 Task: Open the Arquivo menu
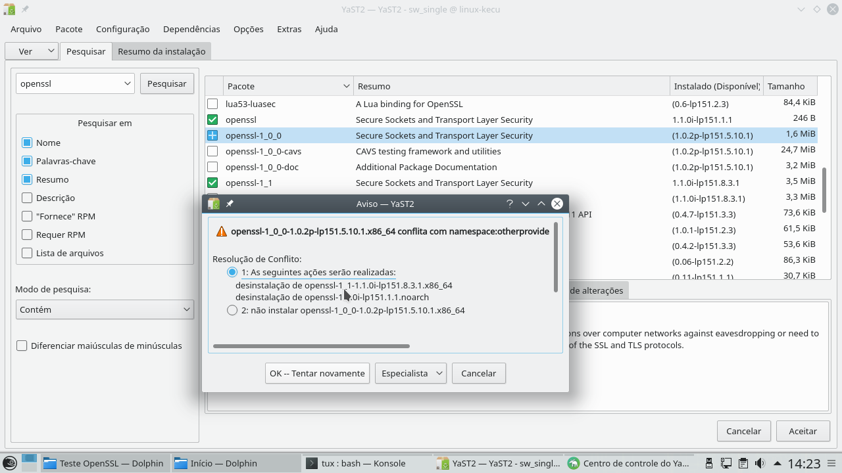click(x=26, y=29)
